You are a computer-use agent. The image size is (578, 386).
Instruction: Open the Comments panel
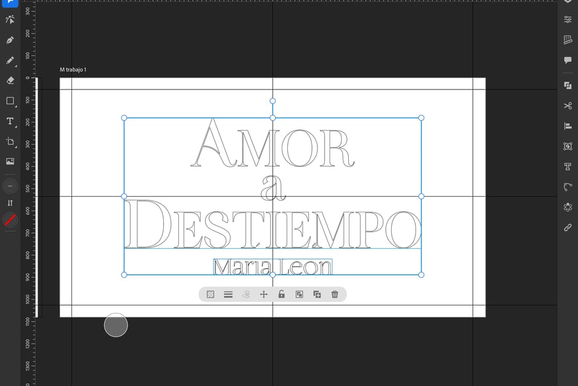coord(568,60)
